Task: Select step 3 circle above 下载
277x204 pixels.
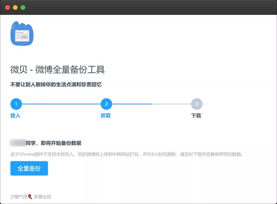Action: coord(197,104)
